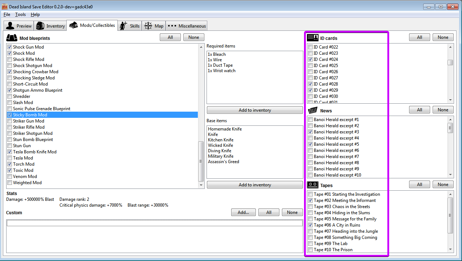Viewport: 462px width, 261px height.
Task: Click the Tapes cassette header icon
Action: [x=312, y=185]
